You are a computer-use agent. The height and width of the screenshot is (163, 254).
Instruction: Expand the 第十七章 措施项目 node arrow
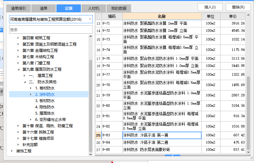coord(18,139)
